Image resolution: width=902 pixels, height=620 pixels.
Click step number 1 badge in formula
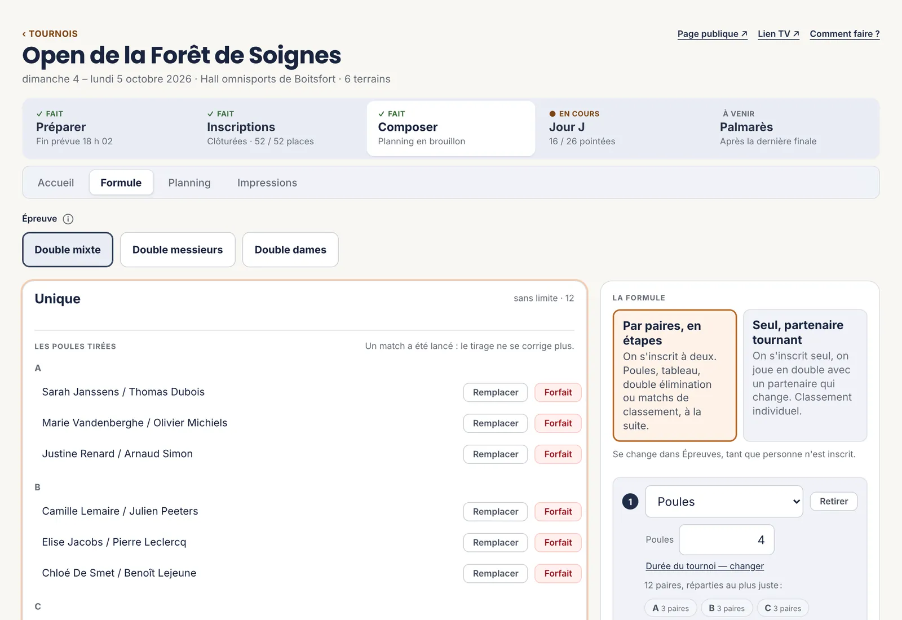click(630, 502)
